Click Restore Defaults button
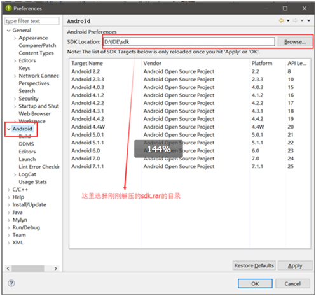Image resolution: width=316 pixels, height=296 pixels. click(x=254, y=265)
